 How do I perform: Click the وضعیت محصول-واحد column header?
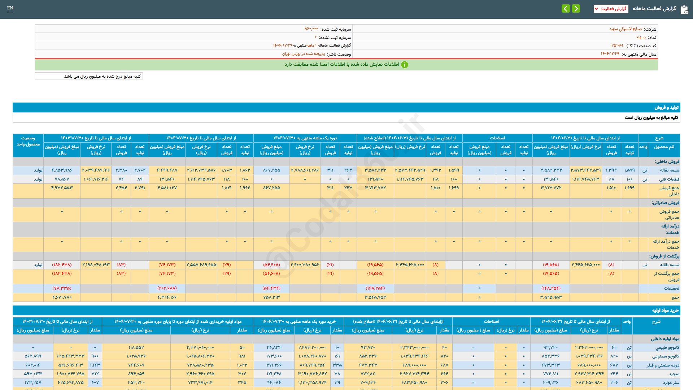pyautogui.click(x=28, y=141)
